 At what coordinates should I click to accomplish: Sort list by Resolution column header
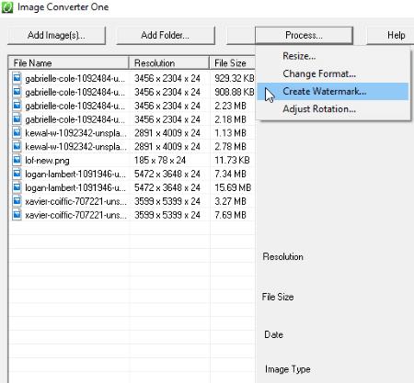pos(169,63)
